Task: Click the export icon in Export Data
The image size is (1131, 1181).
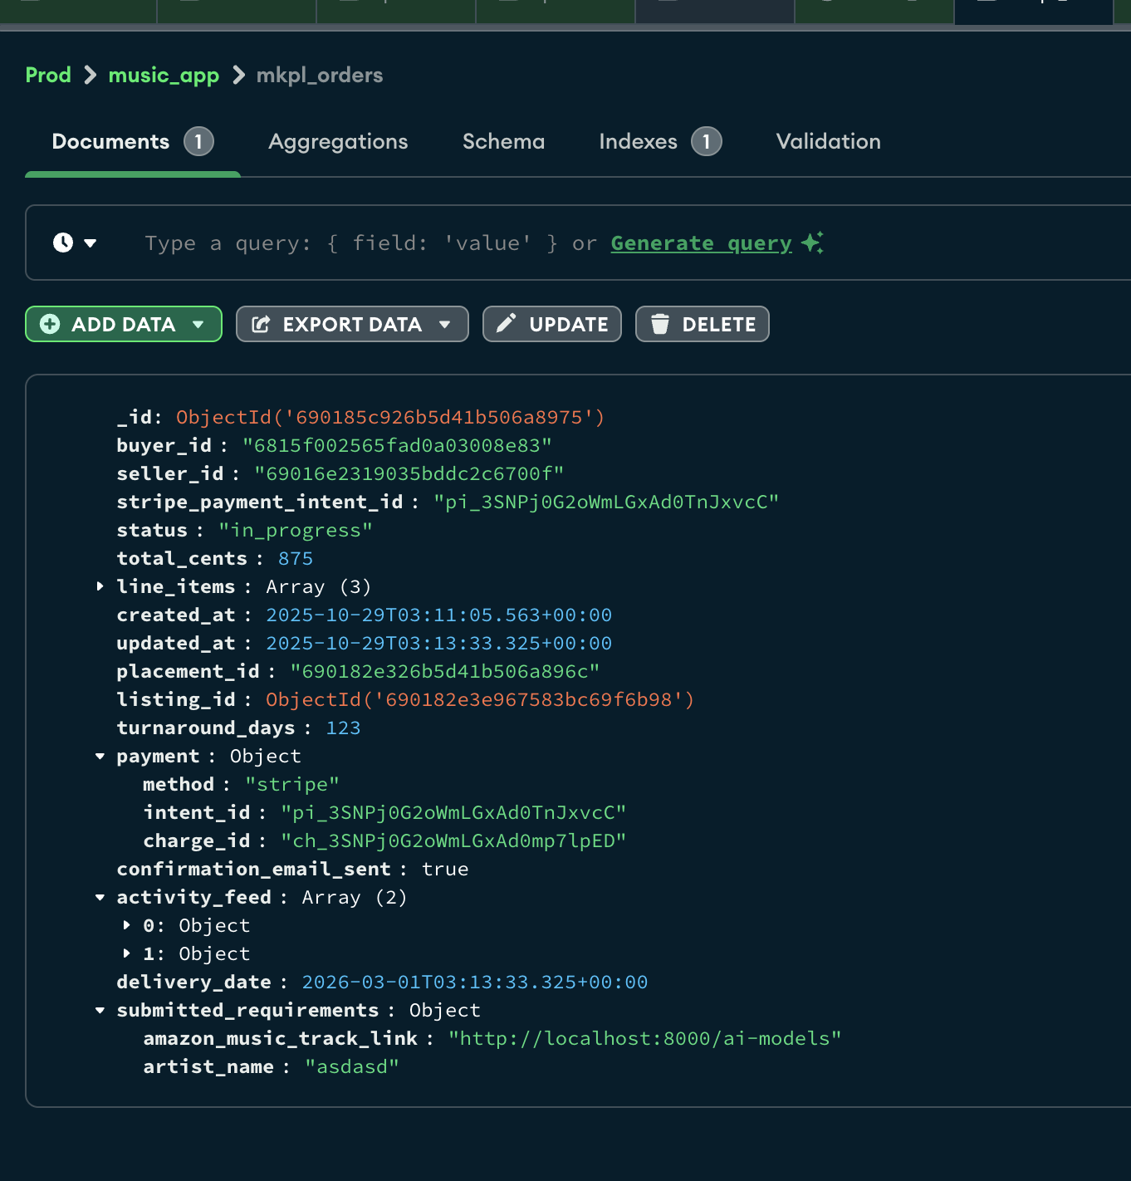Action: click(x=261, y=324)
